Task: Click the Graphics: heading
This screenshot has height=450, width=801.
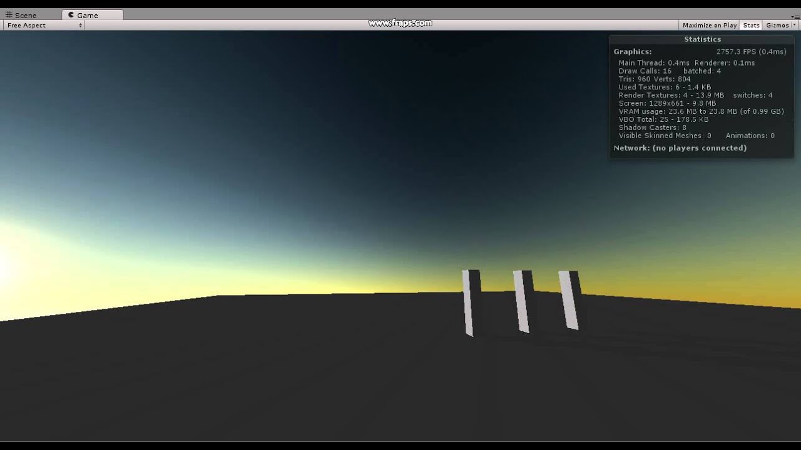Action: point(633,52)
